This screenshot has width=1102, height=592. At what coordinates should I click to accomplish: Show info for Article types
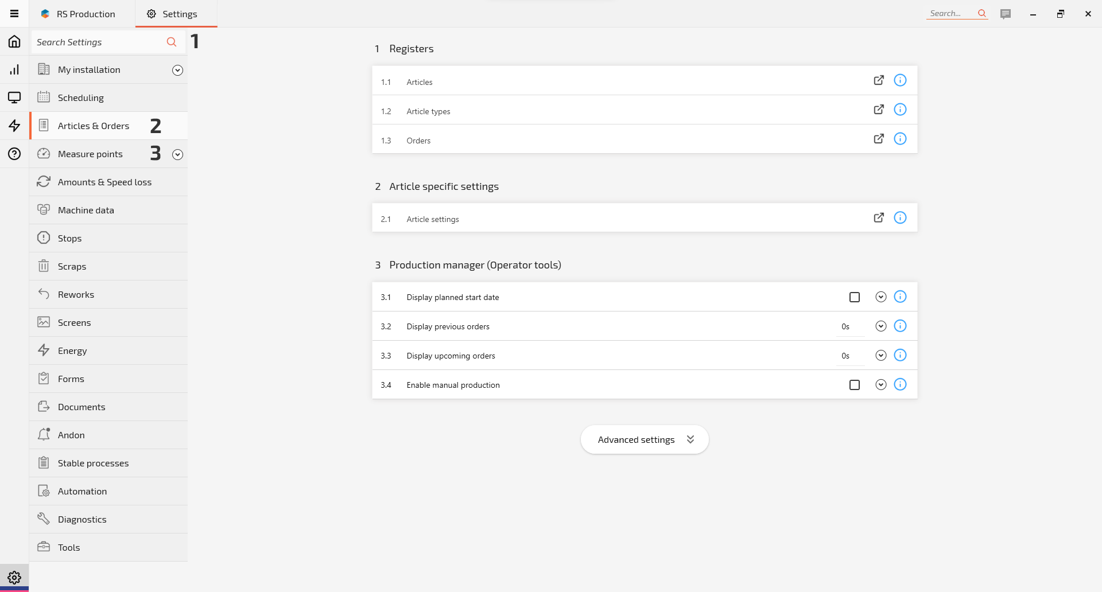(900, 110)
